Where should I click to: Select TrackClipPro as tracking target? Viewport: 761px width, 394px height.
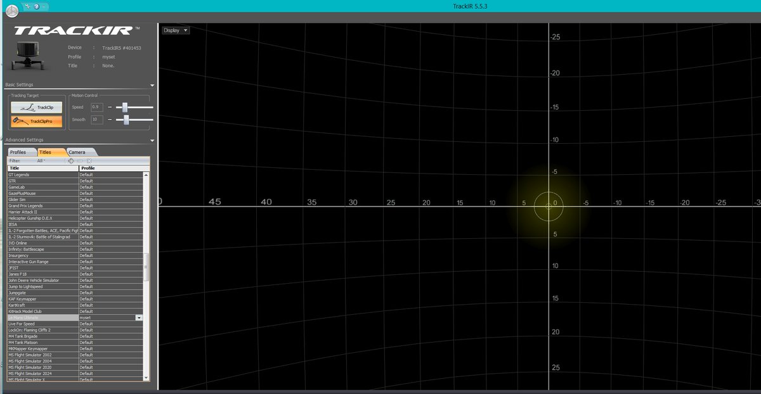tap(37, 121)
